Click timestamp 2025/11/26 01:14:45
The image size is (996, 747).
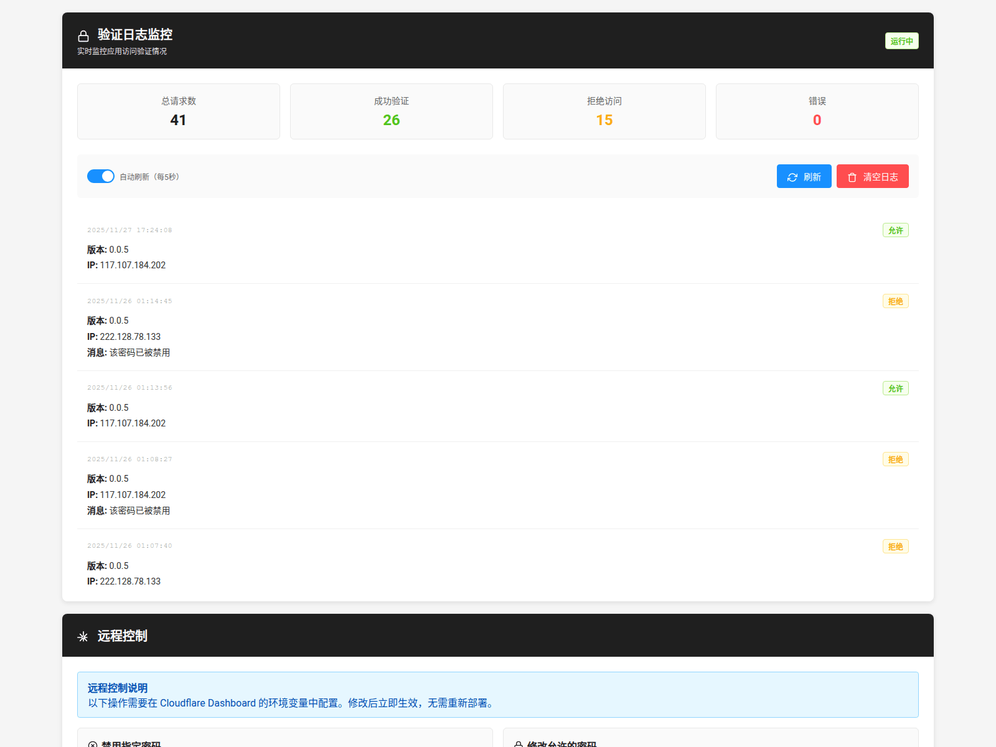[x=129, y=301]
